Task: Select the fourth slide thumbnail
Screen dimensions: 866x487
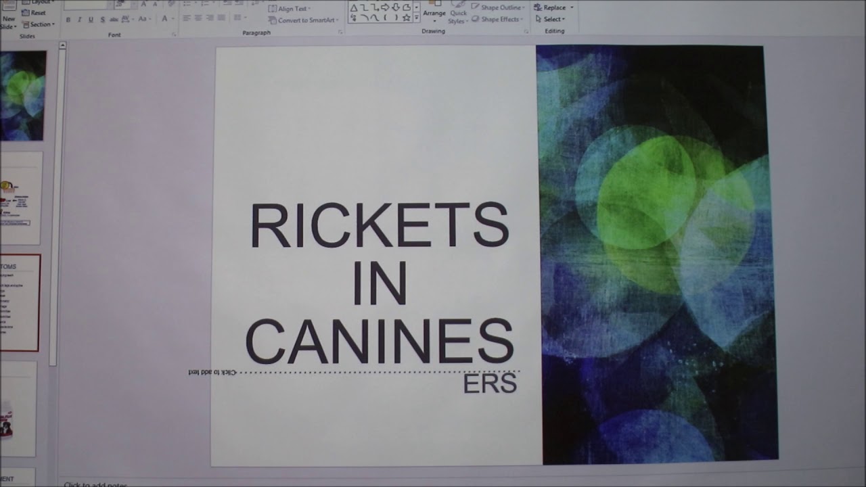Action: (x=18, y=409)
